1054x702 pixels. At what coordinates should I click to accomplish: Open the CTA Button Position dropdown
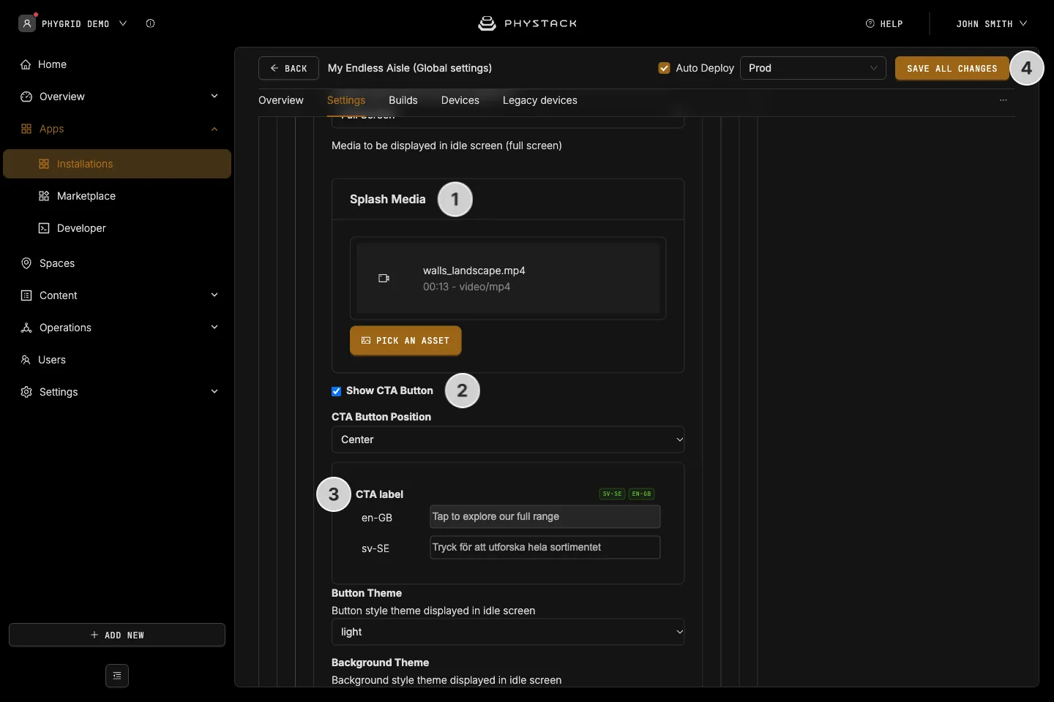[508, 439]
